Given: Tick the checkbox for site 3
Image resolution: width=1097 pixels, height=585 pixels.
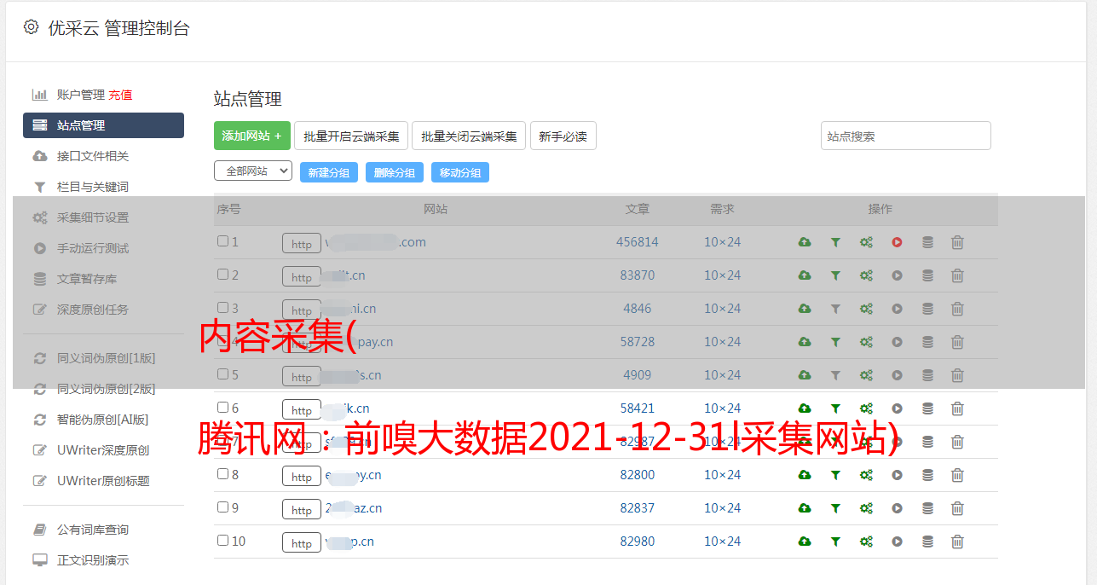Looking at the screenshot, I should pyautogui.click(x=222, y=308).
